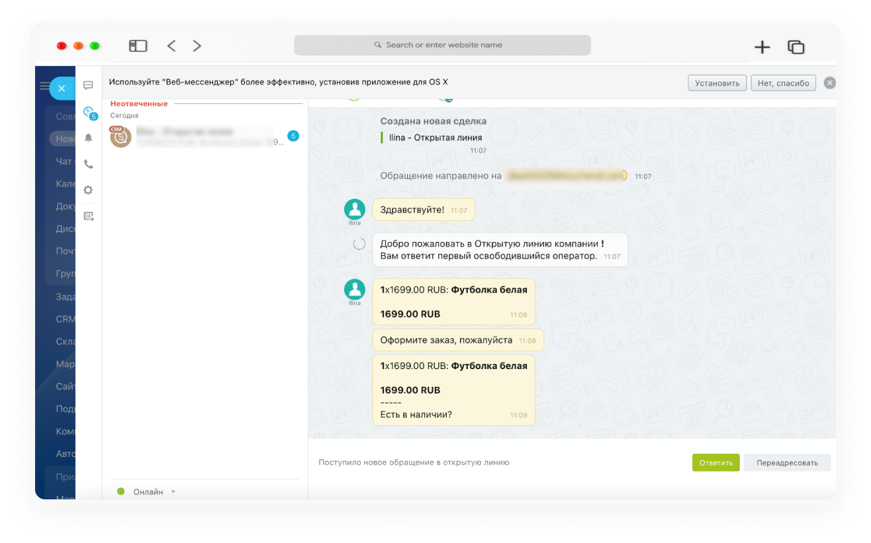
Task: Click the "Нет, спасибо" button
Action: 784,83
